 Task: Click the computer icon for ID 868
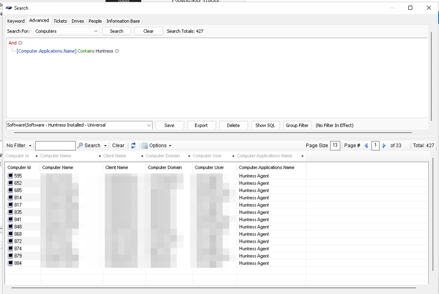[11, 234]
